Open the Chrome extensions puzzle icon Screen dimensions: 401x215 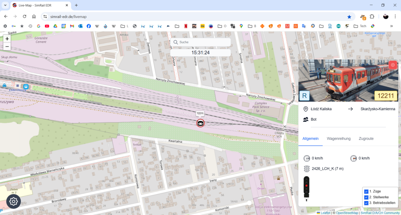pyautogui.click(x=372, y=16)
